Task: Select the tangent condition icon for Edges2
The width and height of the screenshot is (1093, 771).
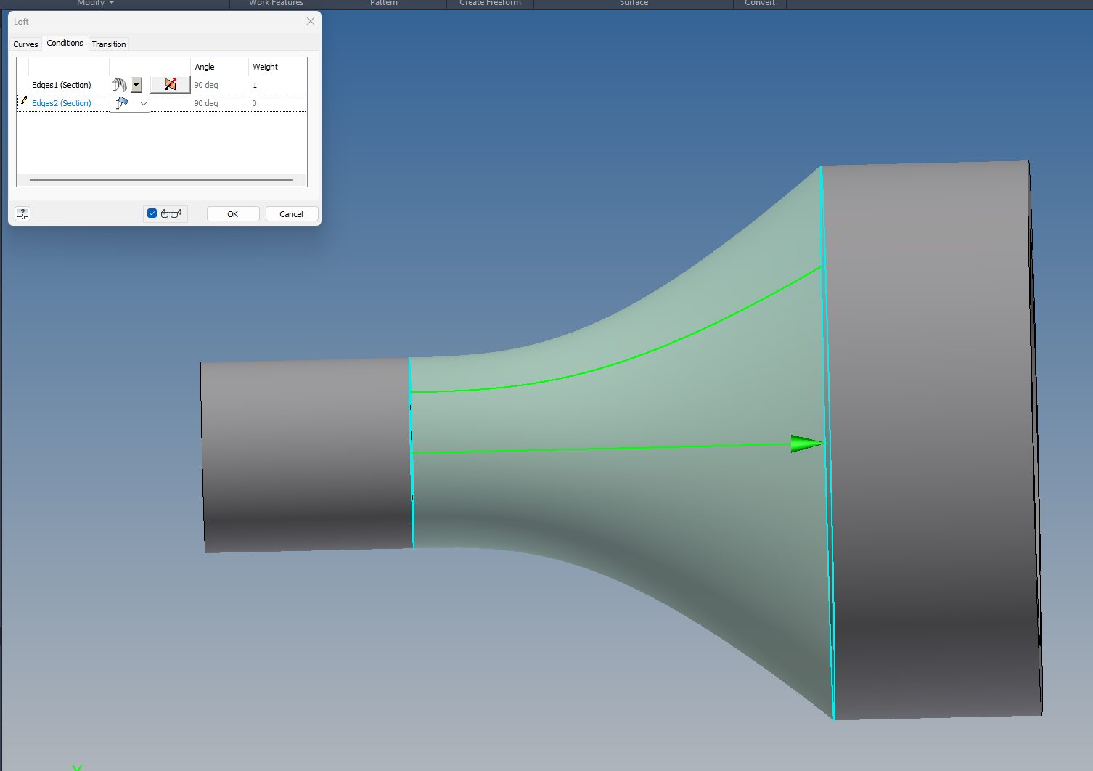Action: pyautogui.click(x=120, y=103)
